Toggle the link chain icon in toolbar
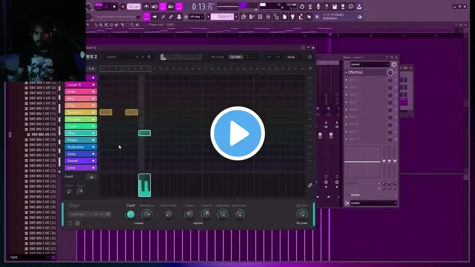 pos(171,17)
